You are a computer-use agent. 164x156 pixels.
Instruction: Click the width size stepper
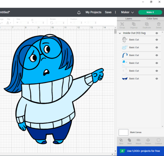point(28,23)
